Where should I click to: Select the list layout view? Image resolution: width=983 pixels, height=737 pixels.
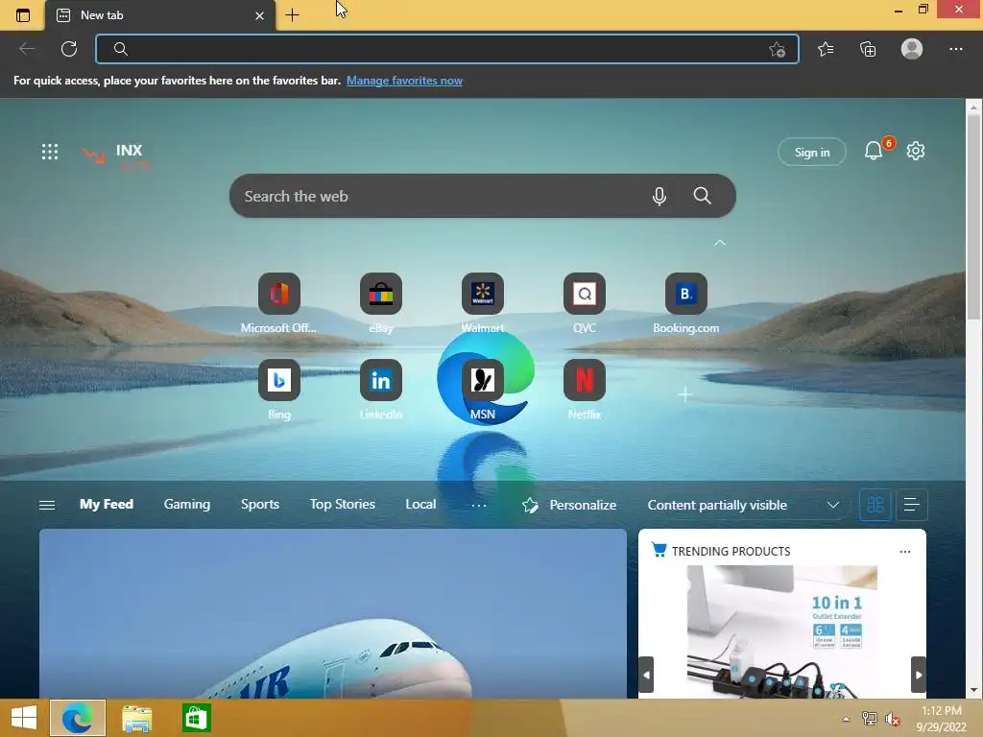click(912, 505)
